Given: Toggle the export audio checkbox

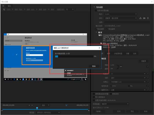Looking at the screenshot, I should [x=107, y=29].
